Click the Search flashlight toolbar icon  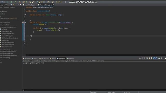click(x=33, y=2)
